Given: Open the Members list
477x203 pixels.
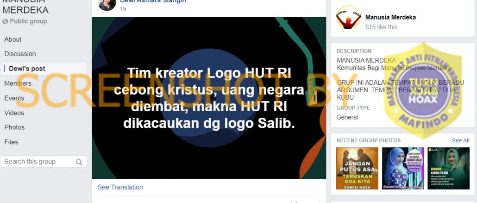Looking at the screenshot, I should [18, 83].
